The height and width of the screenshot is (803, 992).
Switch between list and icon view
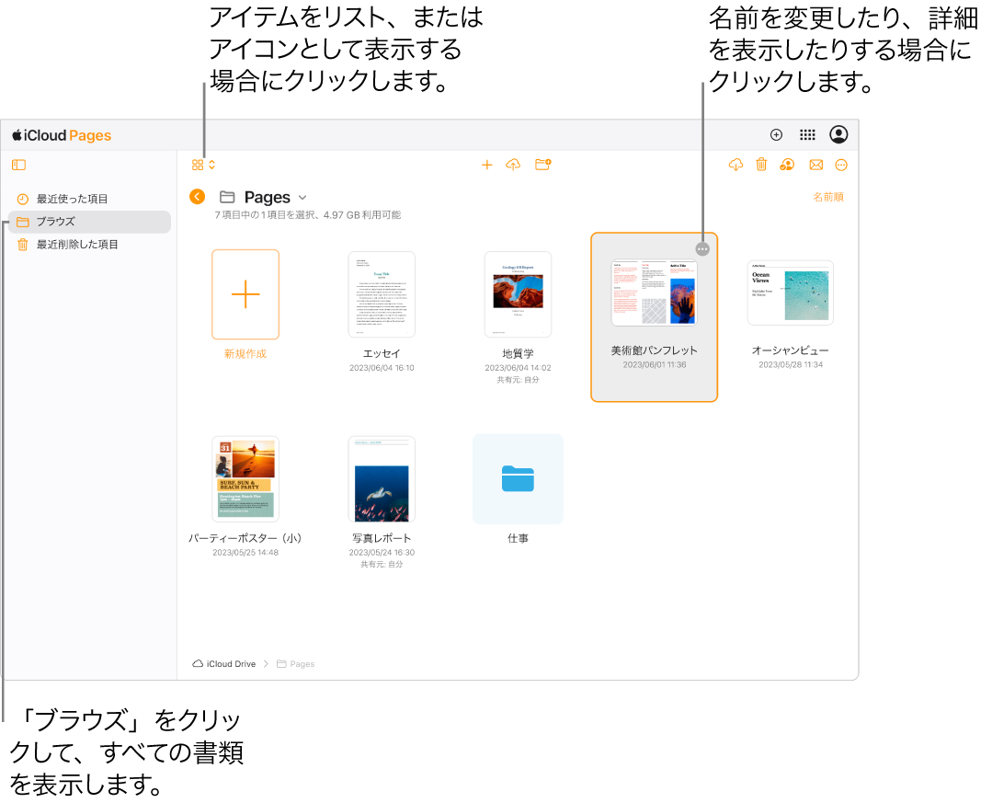click(203, 166)
